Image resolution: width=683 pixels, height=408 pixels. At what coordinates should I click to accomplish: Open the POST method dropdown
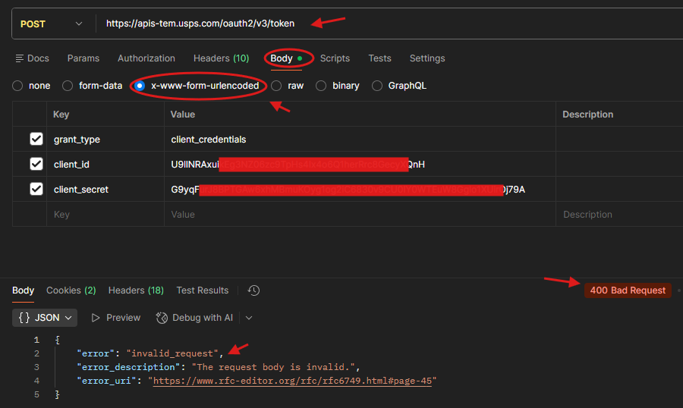point(52,24)
